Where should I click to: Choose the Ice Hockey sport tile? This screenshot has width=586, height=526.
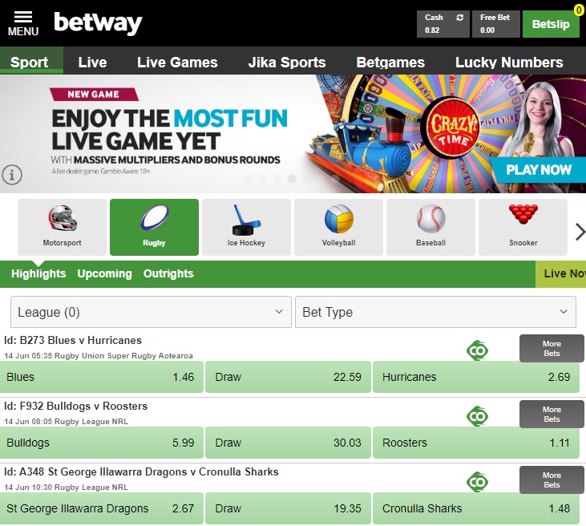246,227
